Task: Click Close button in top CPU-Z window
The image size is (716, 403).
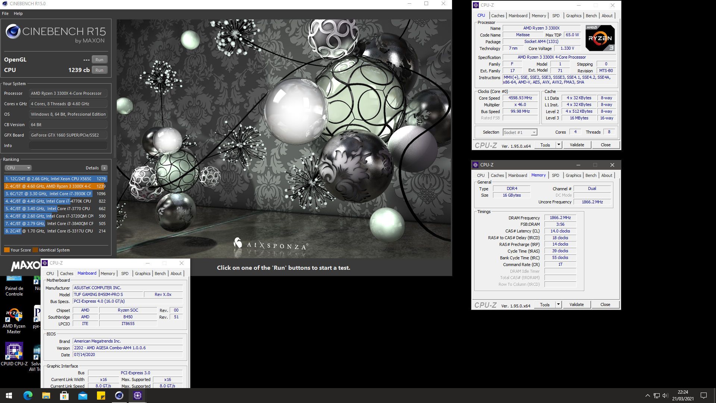Action: click(606, 145)
